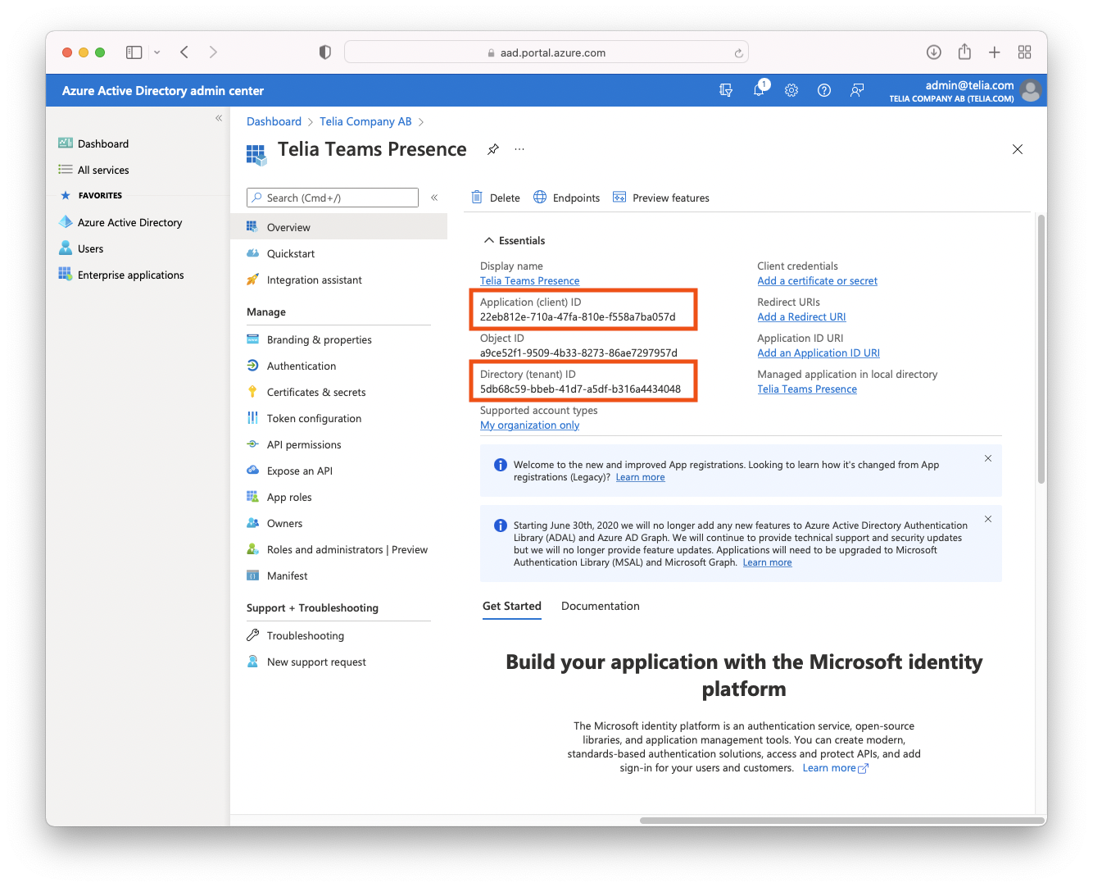Image resolution: width=1093 pixels, height=887 pixels.
Task: Click the Object ID value
Action: click(578, 353)
